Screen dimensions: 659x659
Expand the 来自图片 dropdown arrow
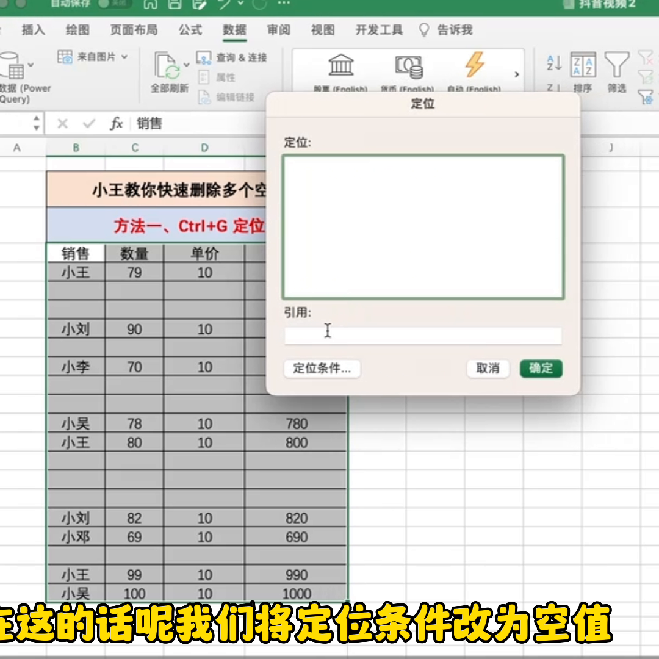[124, 56]
